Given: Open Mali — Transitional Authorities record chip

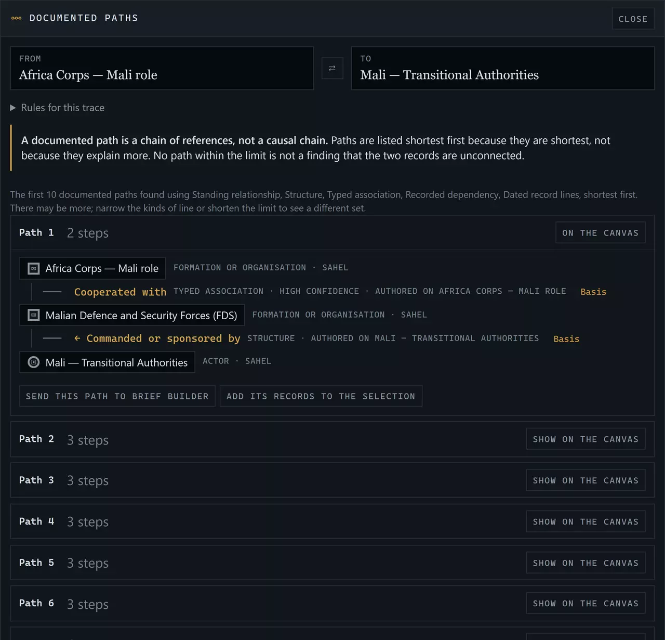Looking at the screenshot, I should [x=107, y=362].
